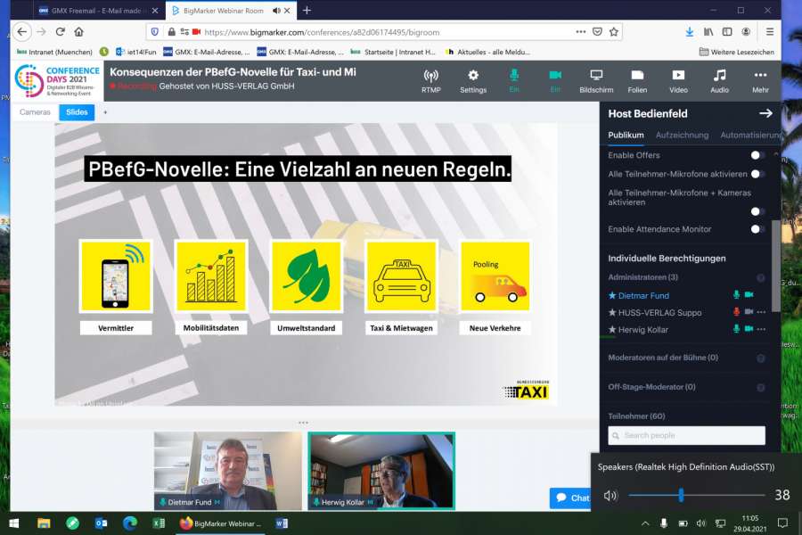Toggle the microphone in the top toolbar

(514, 81)
